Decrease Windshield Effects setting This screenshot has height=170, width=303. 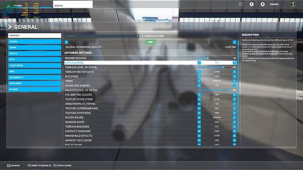(199, 136)
